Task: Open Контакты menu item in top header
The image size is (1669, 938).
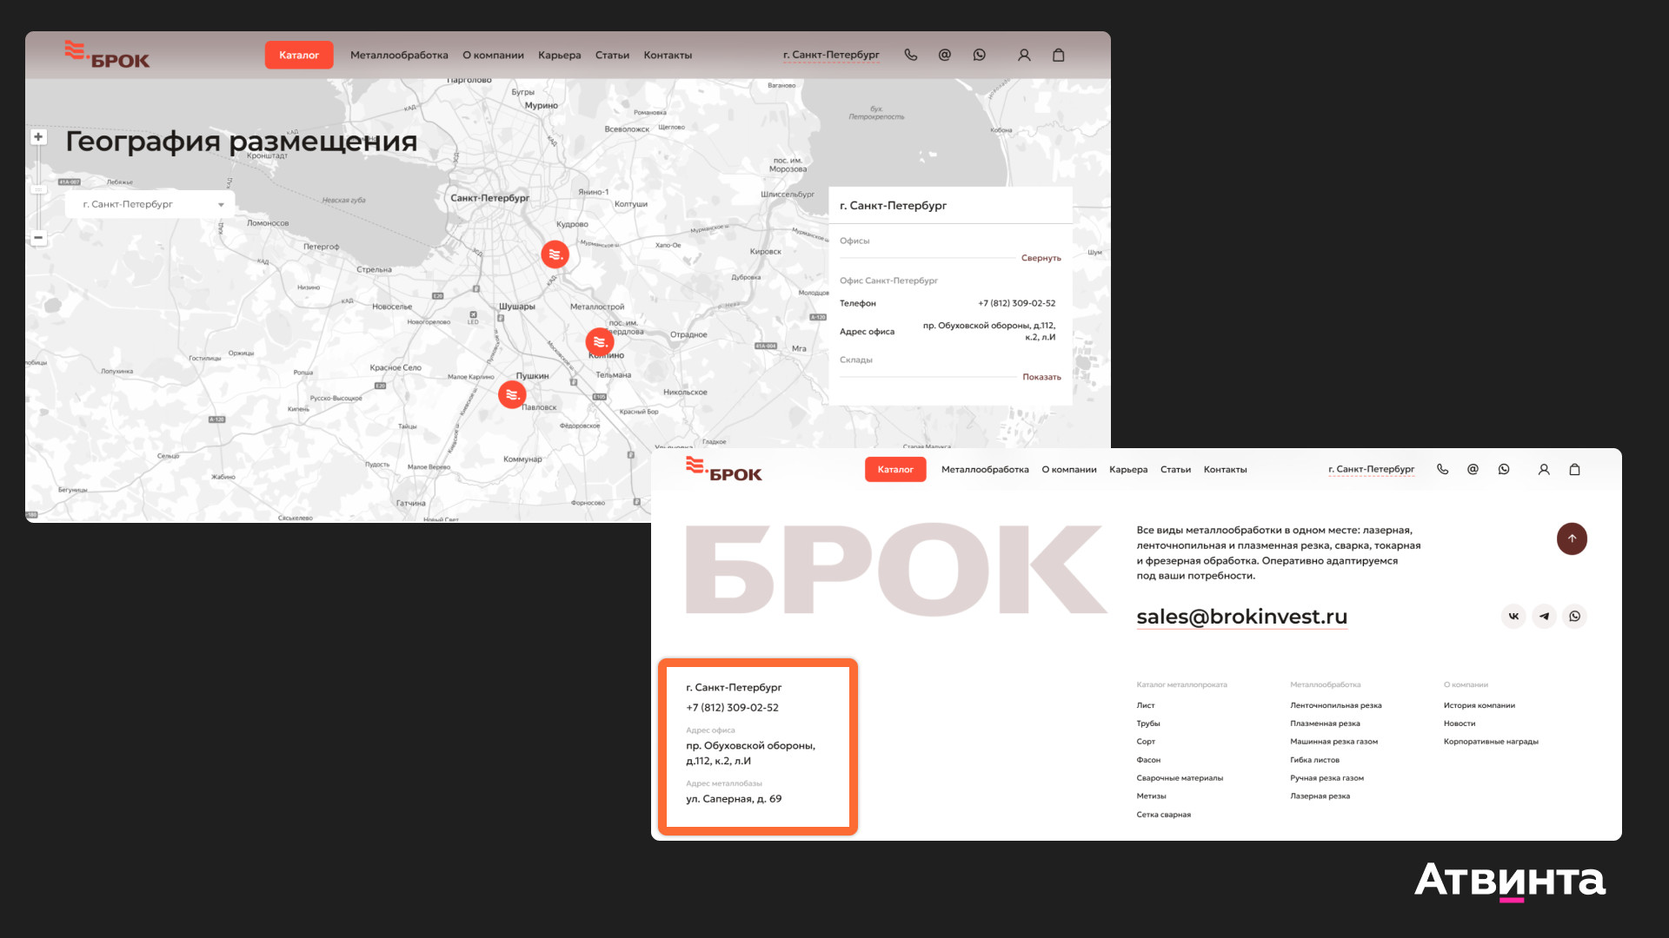Action: pos(668,55)
